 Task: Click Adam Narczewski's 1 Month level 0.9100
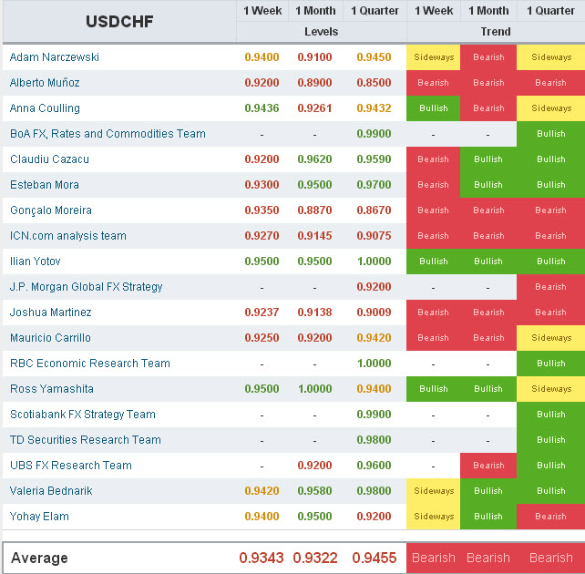tap(314, 57)
